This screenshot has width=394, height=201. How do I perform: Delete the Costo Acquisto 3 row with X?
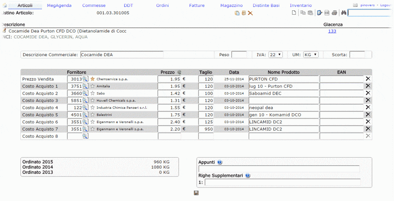tap(368, 100)
